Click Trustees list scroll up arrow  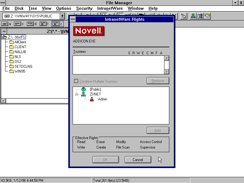[167, 58]
